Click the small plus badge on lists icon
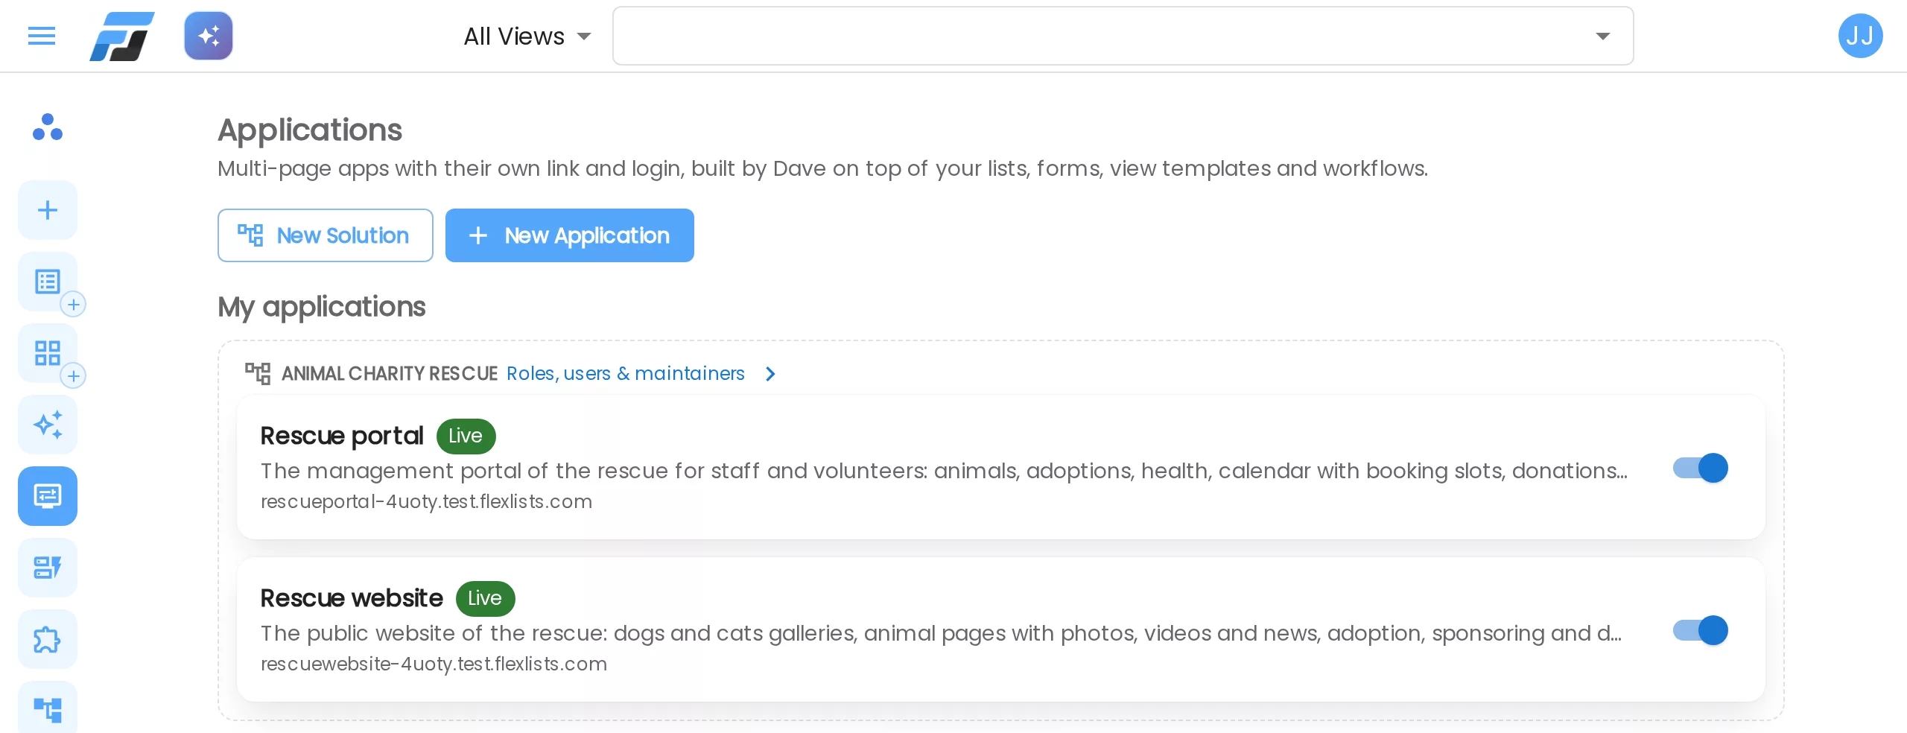Screen dimensions: 1907x733 [73, 305]
